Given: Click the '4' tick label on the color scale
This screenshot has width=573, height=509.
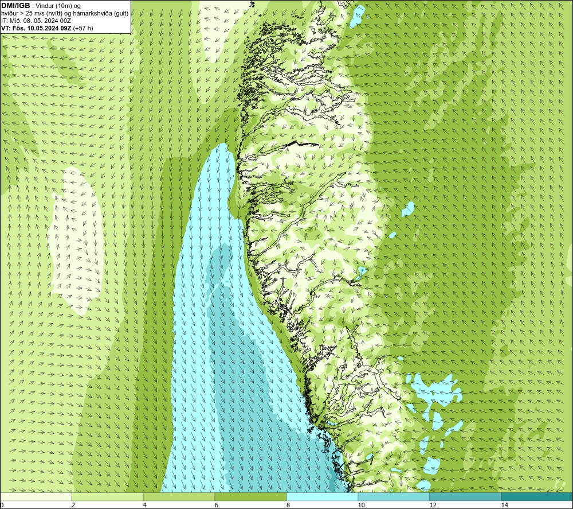Looking at the screenshot, I should (145, 506).
